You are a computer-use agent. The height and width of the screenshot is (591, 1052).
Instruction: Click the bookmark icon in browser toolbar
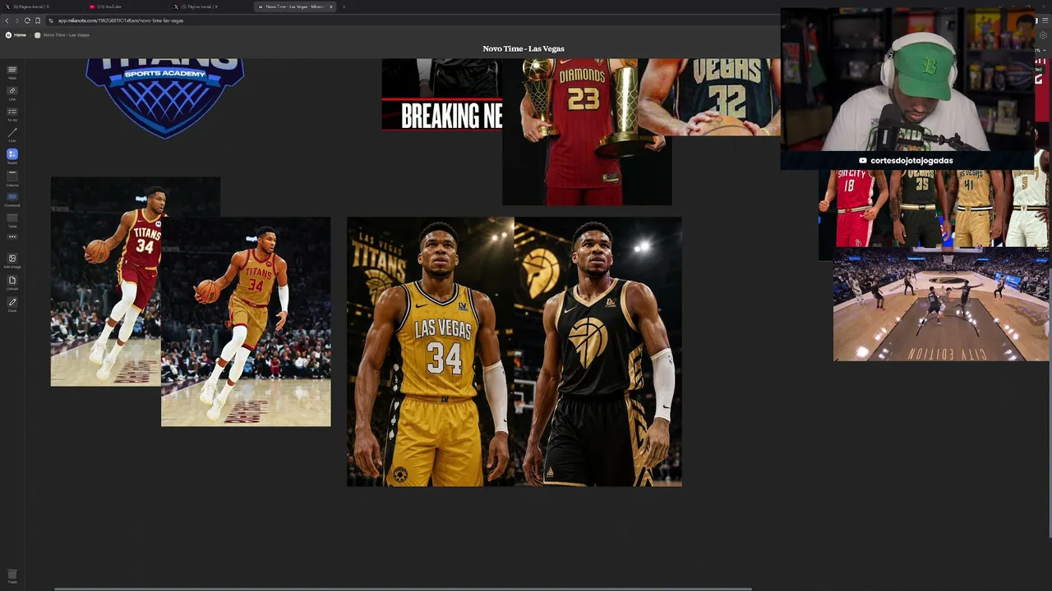point(38,21)
